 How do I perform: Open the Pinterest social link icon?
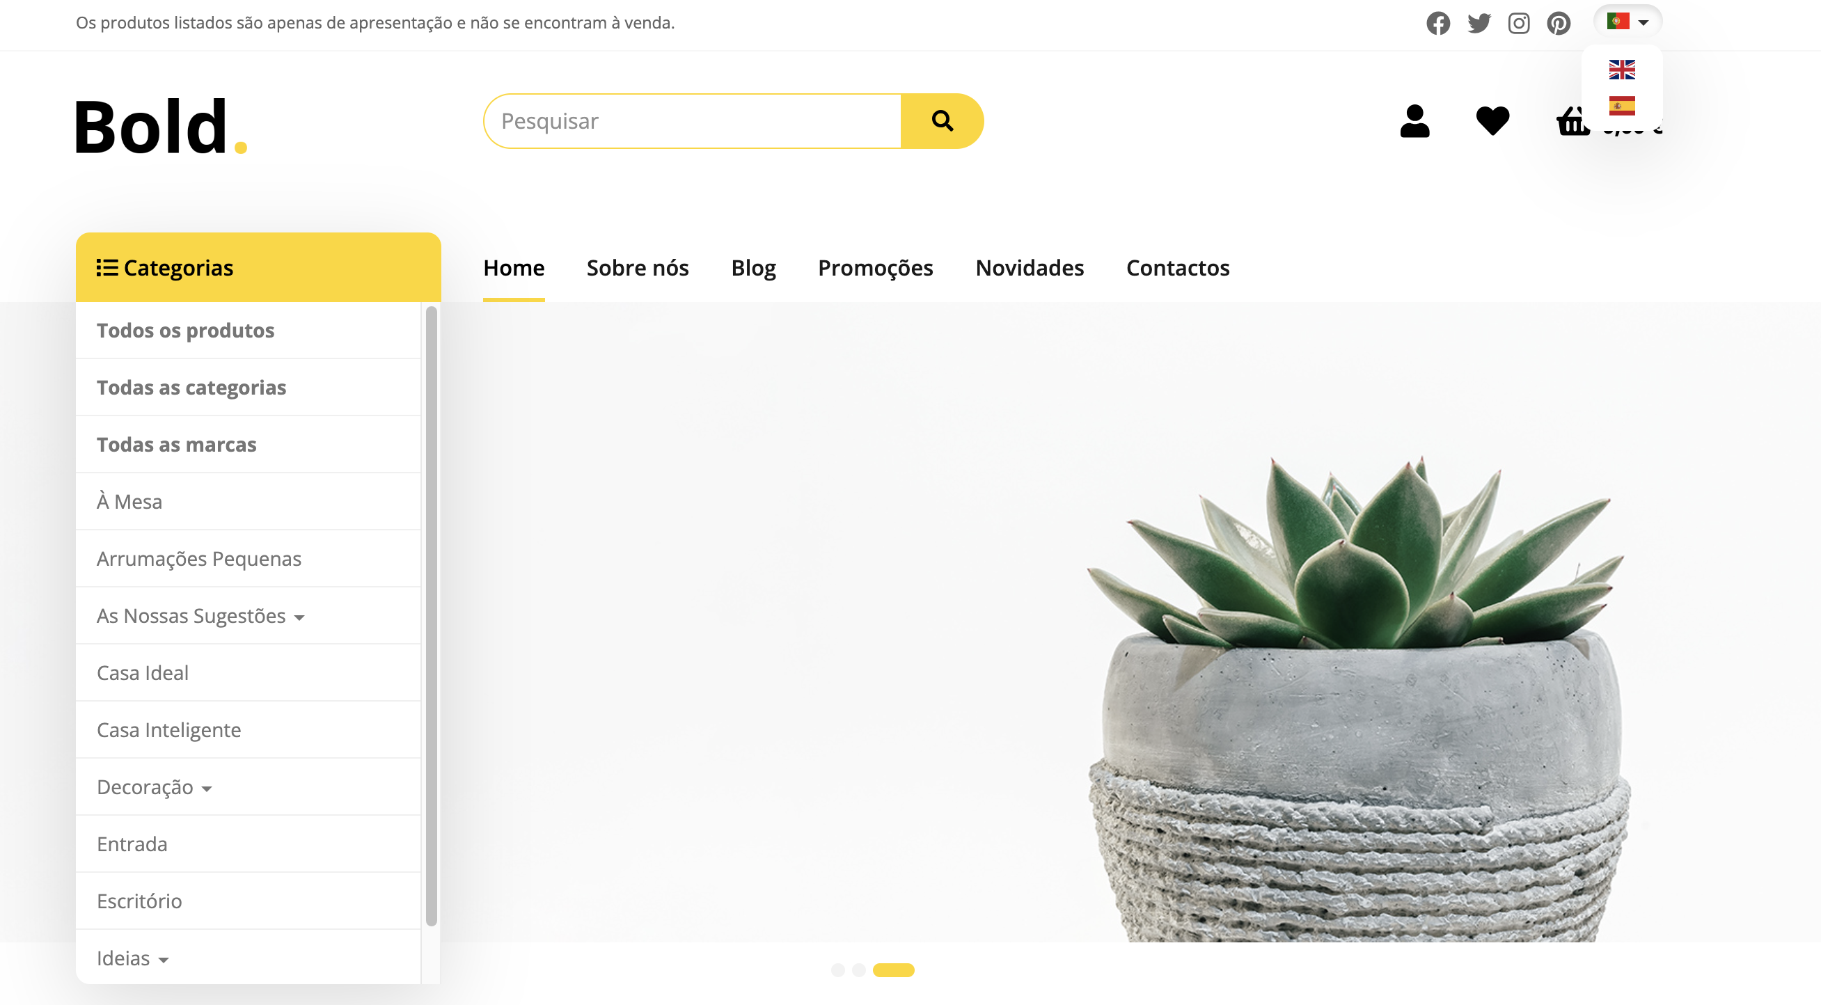(x=1559, y=24)
